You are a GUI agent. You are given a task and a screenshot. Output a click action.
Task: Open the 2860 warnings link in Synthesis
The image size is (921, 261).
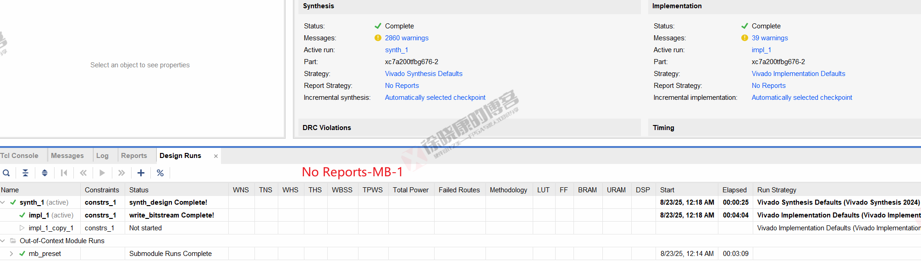point(407,38)
